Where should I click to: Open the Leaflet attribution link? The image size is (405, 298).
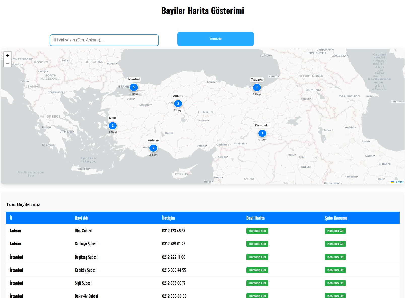(x=399, y=182)
